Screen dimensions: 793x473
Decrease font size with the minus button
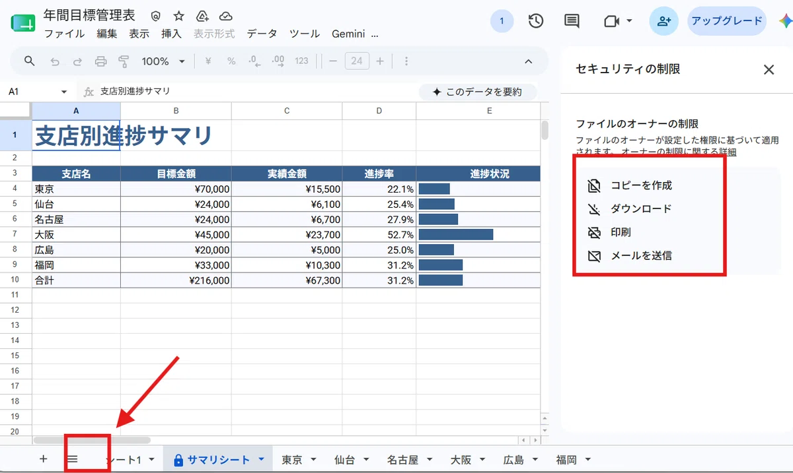(x=333, y=61)
